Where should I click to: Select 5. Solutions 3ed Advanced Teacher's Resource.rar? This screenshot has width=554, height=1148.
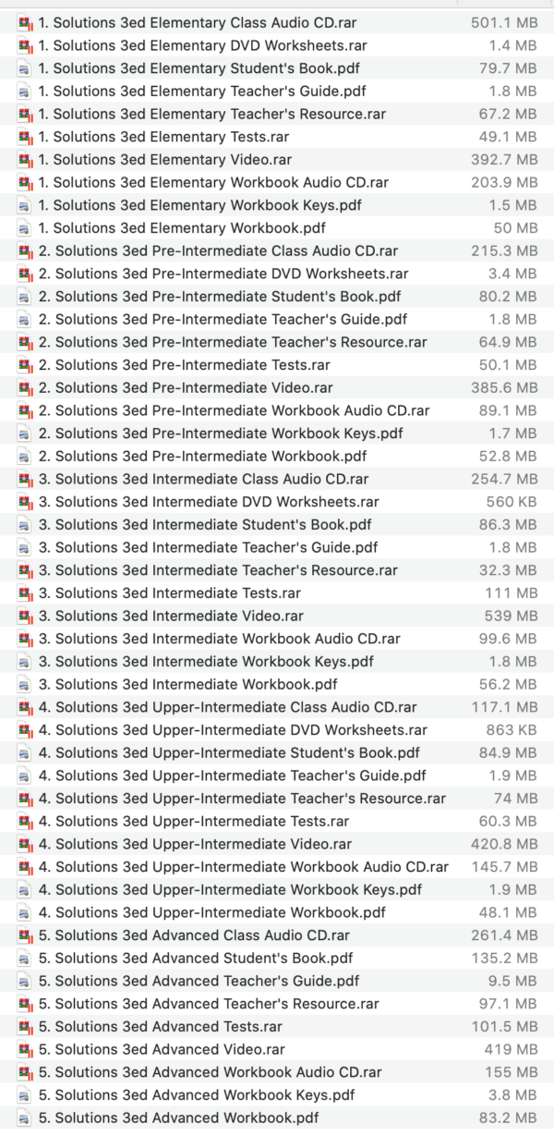(209, 1004)
